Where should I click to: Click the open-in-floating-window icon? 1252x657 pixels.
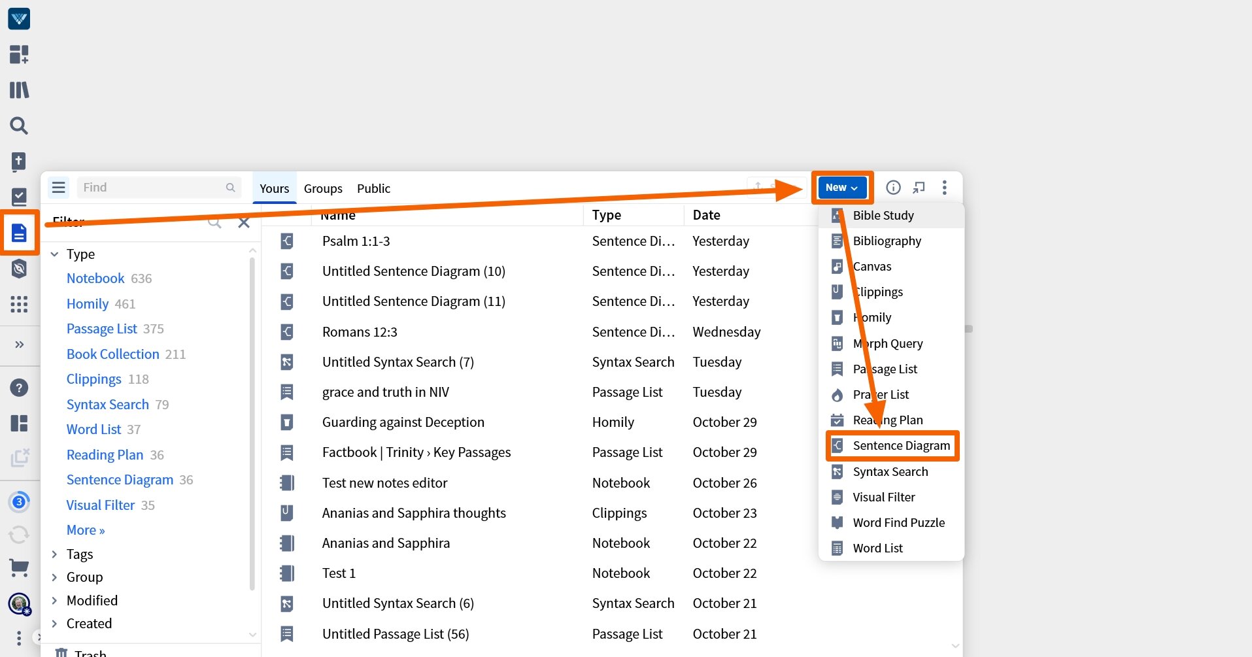pyautogui.click(x=919, y=188)
